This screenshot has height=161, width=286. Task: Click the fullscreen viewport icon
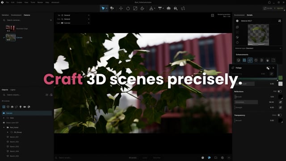point(213,15)
